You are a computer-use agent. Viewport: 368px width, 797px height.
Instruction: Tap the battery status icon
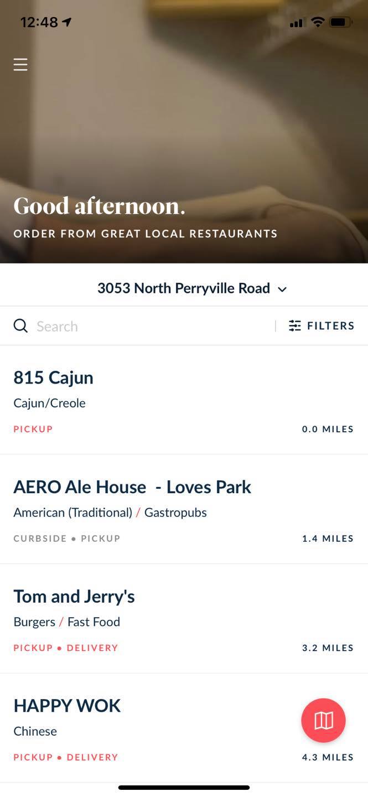[x=341, y=22]
